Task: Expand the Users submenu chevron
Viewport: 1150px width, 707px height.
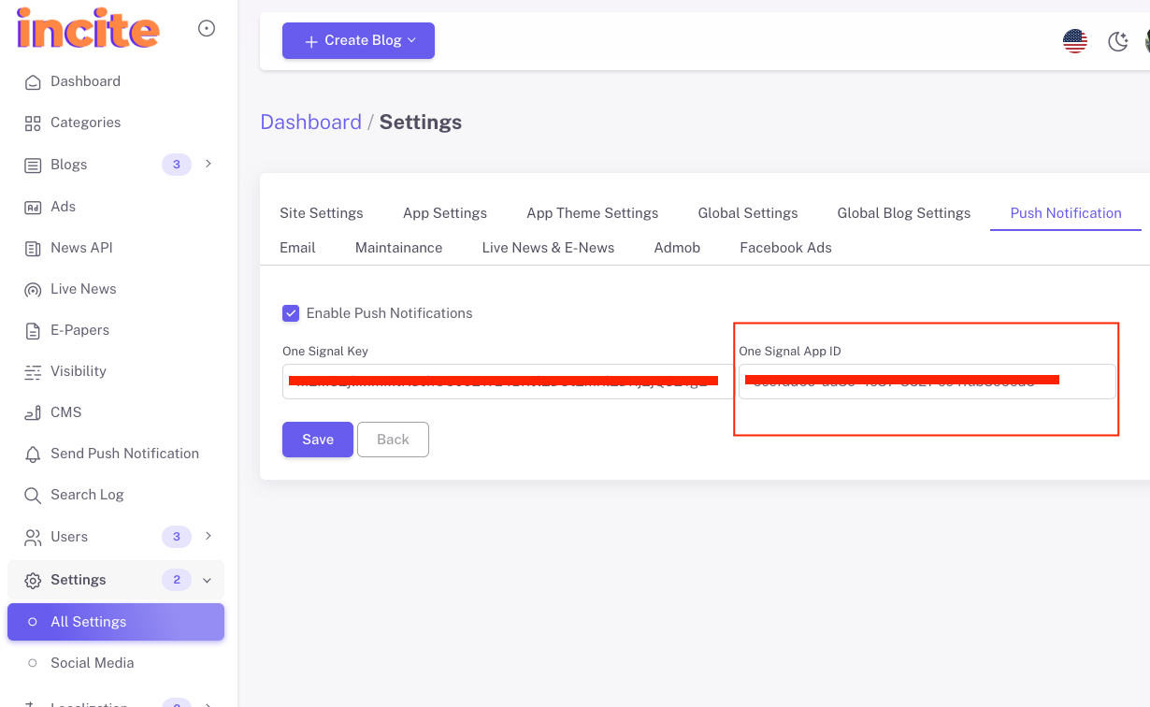Action: [208, 537]
